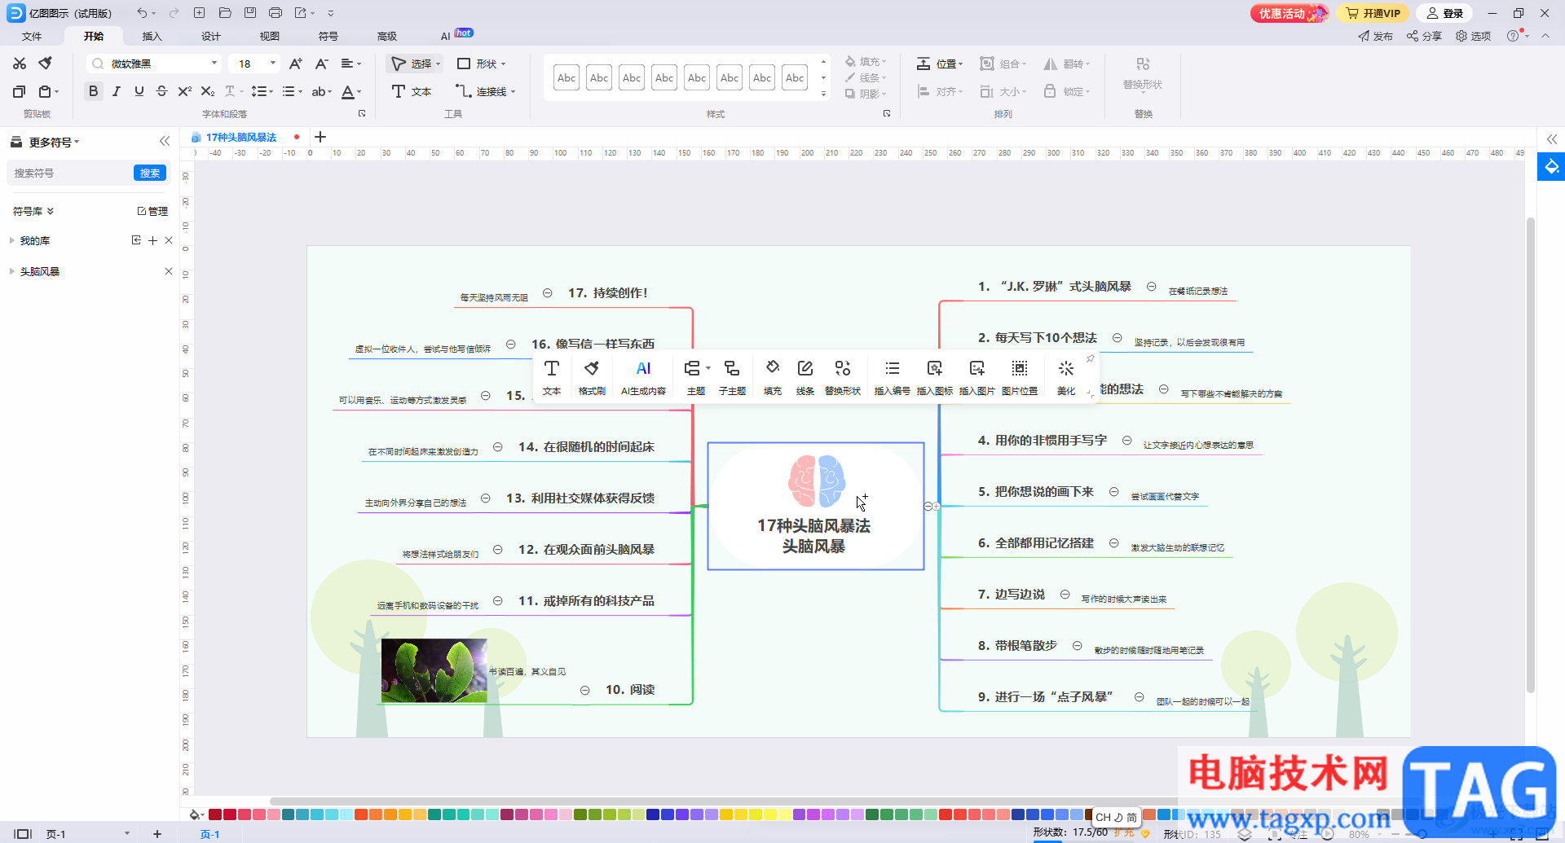Click the Save icon in title bar
Screen dimensions: 1565x843
tap(250, 13)
